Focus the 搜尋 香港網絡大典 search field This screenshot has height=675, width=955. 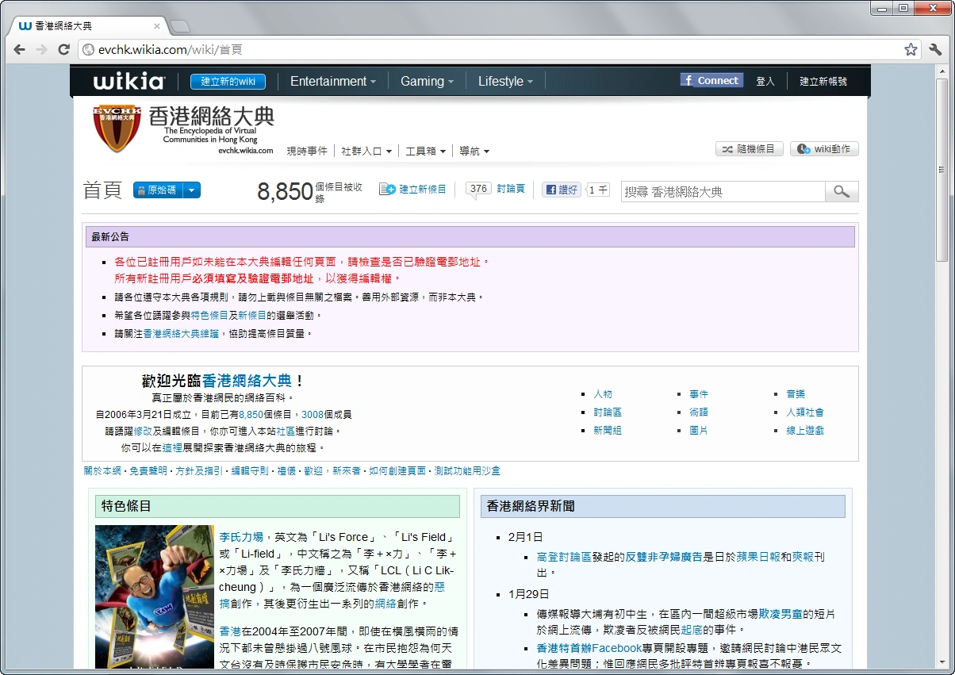click(x=723, y=191)
